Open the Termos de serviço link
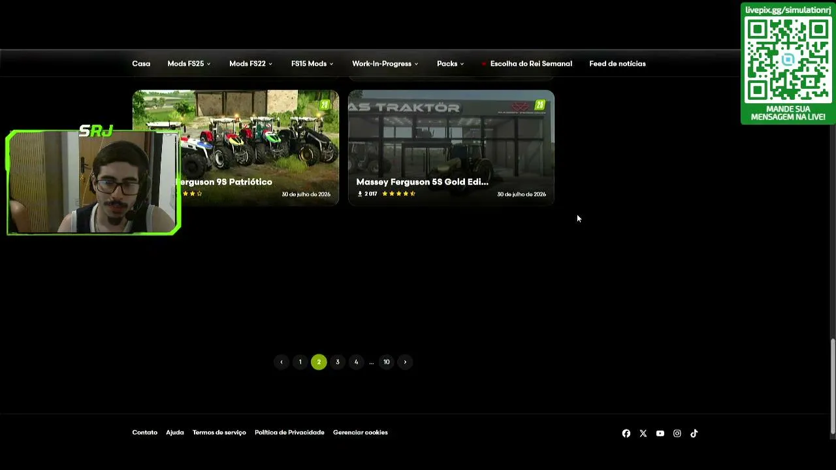This screenshot has height=470, width=836. [x=219, y=432]
